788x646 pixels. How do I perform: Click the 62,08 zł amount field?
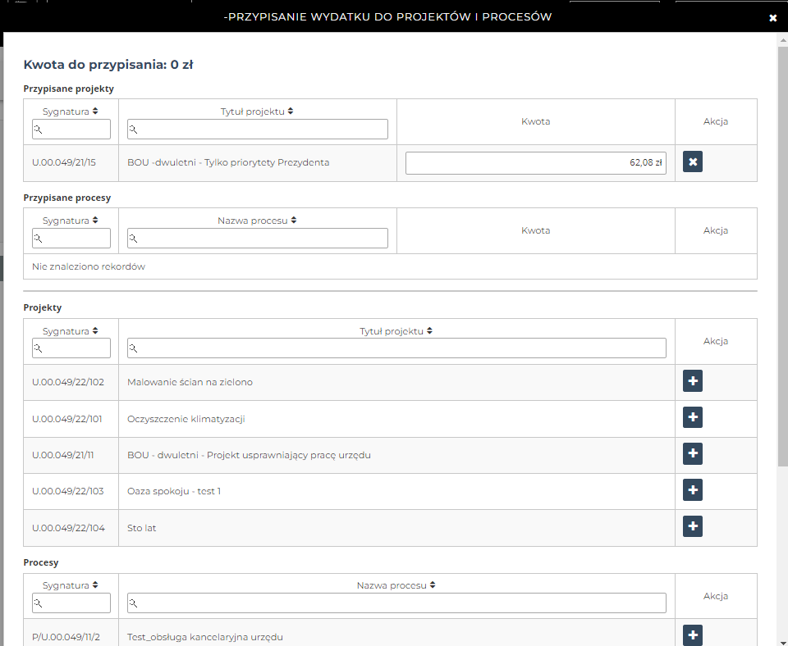point(535,162)
